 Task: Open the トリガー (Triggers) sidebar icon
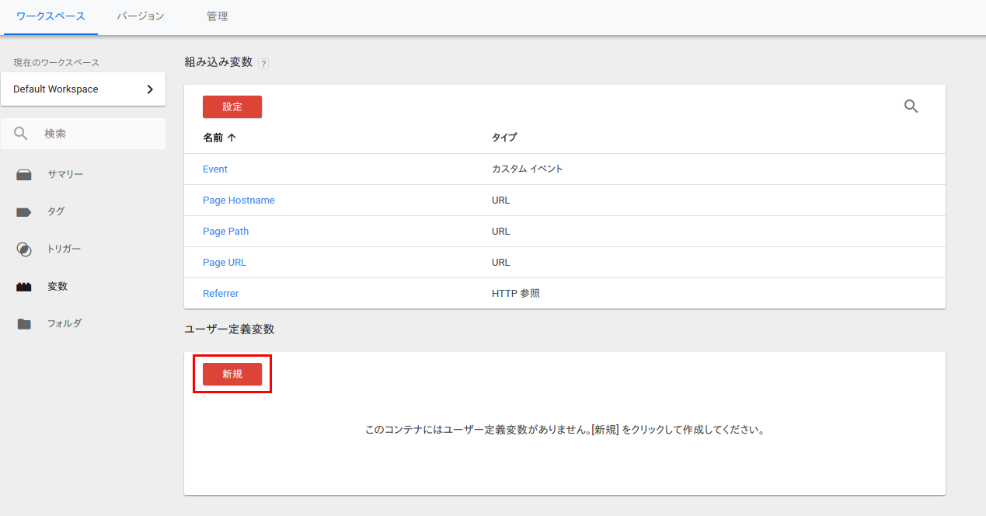pos(23,249)
